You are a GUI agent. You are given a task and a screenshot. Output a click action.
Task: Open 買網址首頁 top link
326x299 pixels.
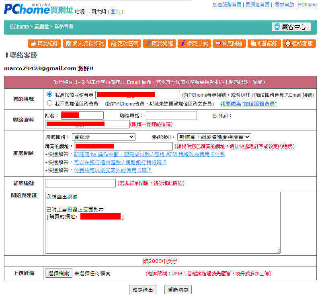[x=257, y=5]
